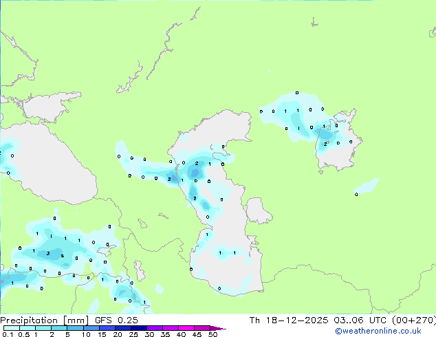This screenshot has width=436, height=337.
Task: Click the 'Precipitation [mm]' title text
Action: coord(45,320)
